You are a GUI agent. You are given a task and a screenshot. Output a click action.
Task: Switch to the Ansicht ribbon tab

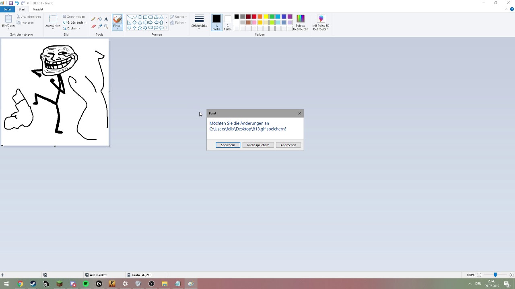pyautogui.click(x=38, y=9)
